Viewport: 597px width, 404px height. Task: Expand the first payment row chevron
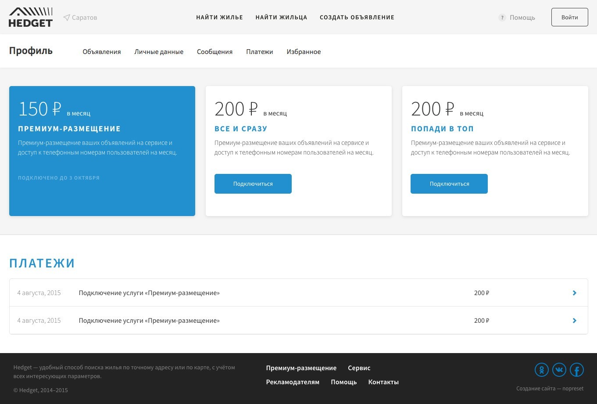pyautogui.click(x=574, y=293)
